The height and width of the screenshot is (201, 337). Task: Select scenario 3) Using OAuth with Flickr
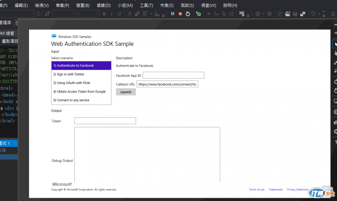(x=81, y=83)
